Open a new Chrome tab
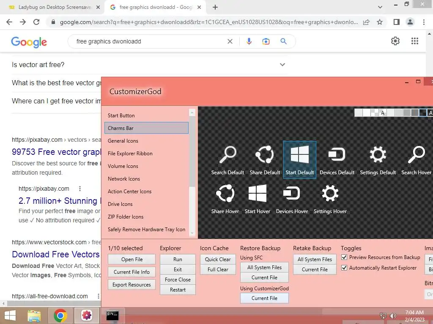Screen dimensions: 433x324 coord(215,7)
